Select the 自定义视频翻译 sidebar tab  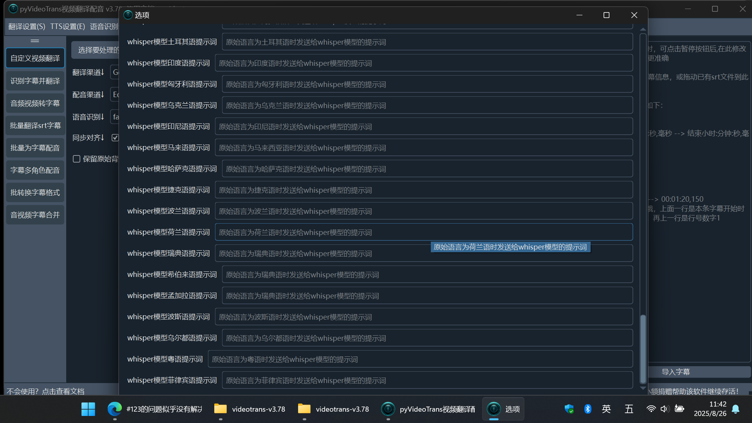click(x=35, y=58)
